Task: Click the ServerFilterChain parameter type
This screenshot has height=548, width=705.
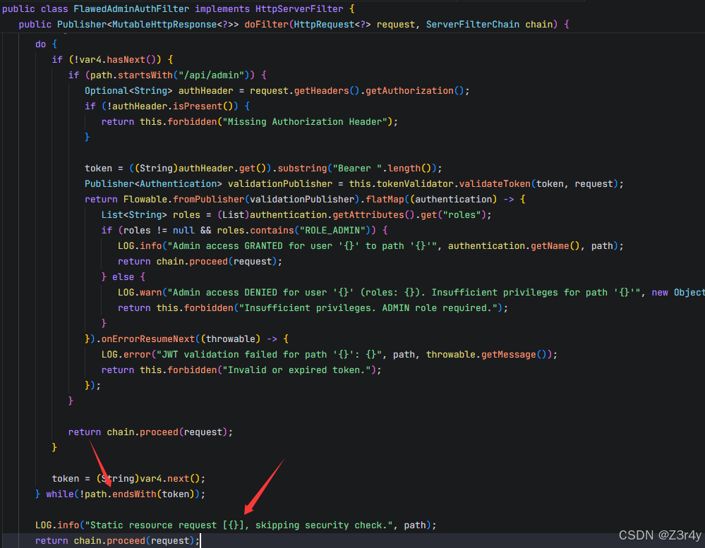Action: point(473,24)
